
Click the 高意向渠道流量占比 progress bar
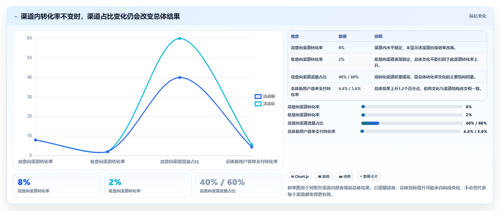pyautogui.click(x=412, y=123)
